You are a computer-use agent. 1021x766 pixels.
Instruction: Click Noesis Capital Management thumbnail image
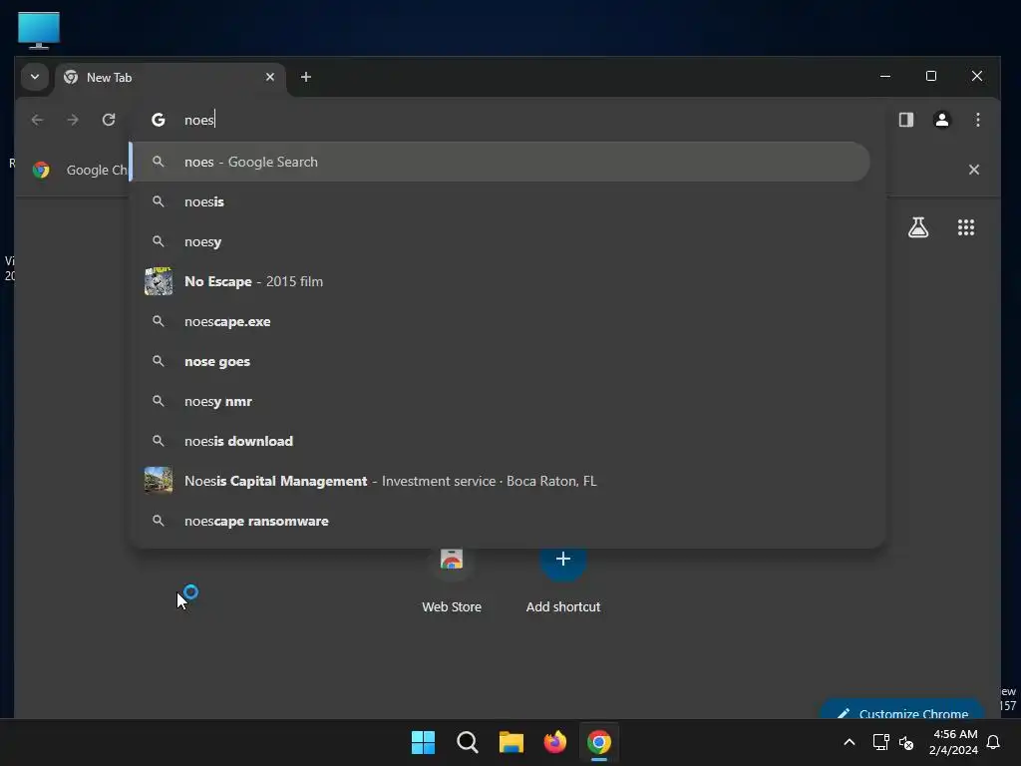[x=159, y=481]
